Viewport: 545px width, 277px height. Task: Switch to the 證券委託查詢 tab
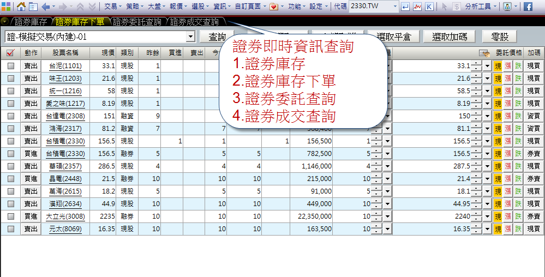tap(137, 22)
